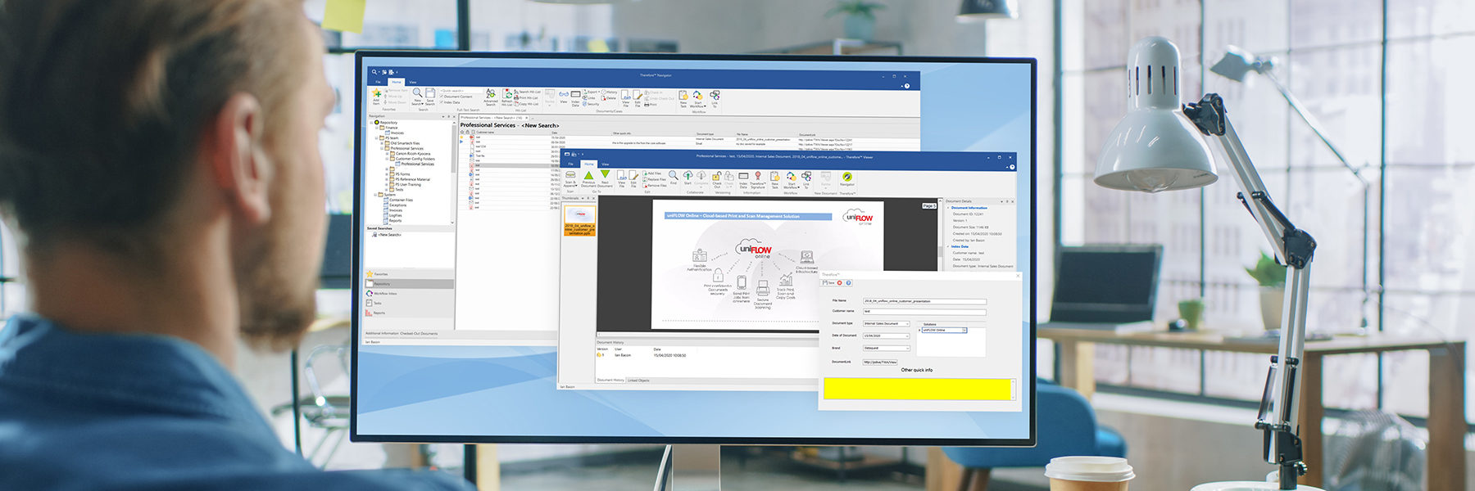Open Navigator from Viewer ribbon icon

[x=847, y=177]
